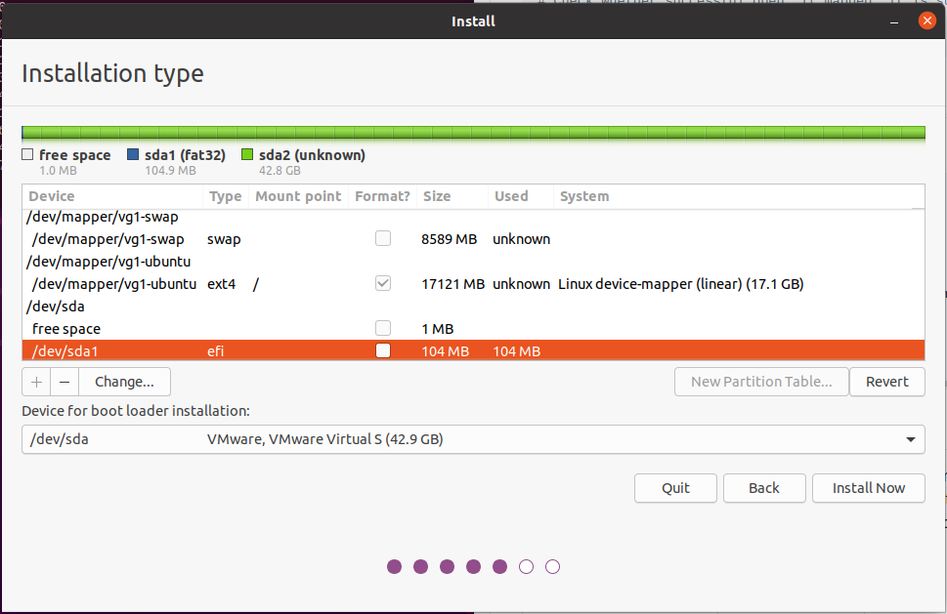The width and height of the screenshot is (947, 614).
Task: Click the Revert button
Action: tap(886, 382)
